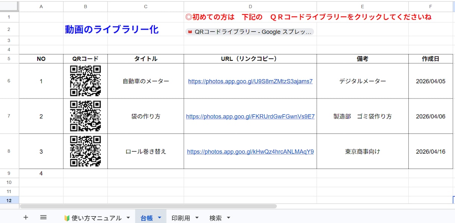Image resolution: width=455 pixels, height=223 pixels.
Task: Select the NO cell containing 3
Action: (41, 151)
